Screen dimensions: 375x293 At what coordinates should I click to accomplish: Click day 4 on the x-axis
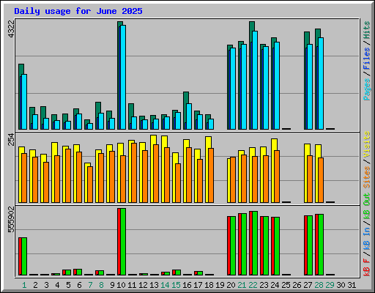(x=57, y=285)
